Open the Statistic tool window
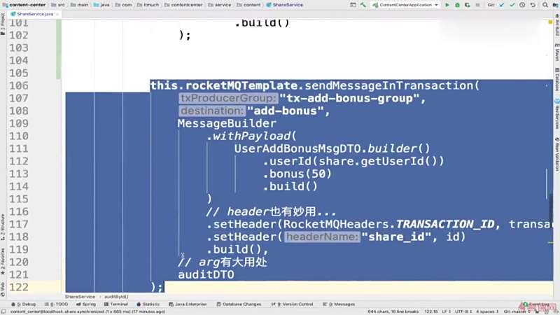The image size is (560, 315). point(148,304)
